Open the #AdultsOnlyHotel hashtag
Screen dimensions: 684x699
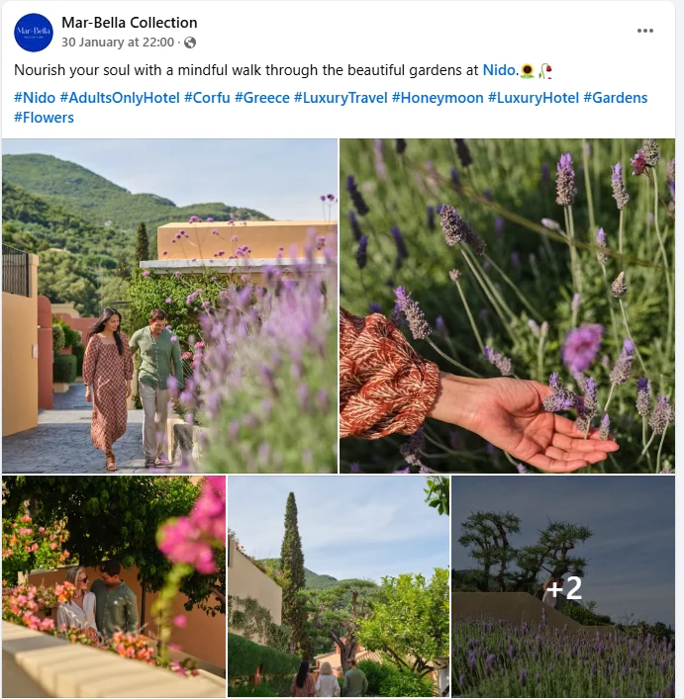(120, 98)
